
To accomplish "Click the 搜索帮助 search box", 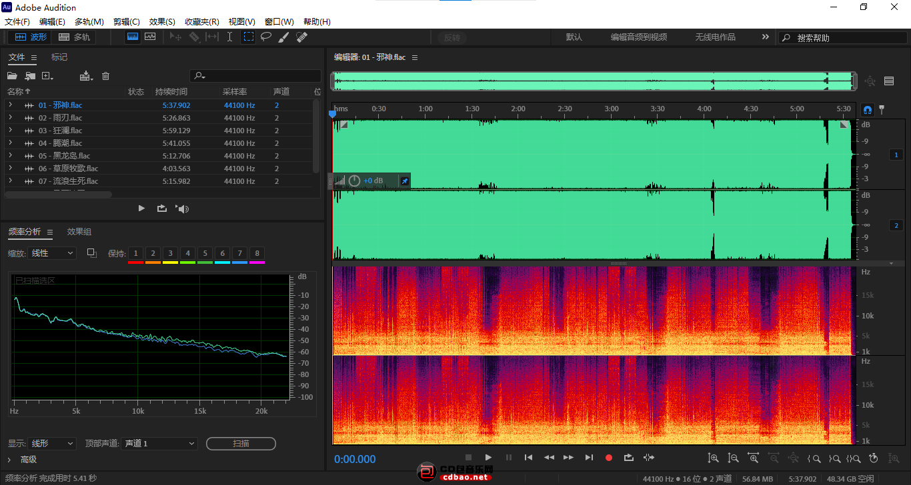I will coord(842,38).
